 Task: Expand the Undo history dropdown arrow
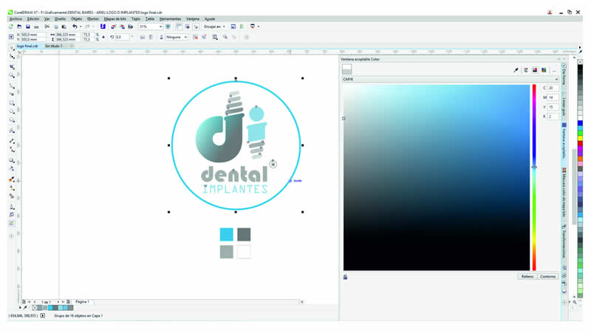pos(81,27)
